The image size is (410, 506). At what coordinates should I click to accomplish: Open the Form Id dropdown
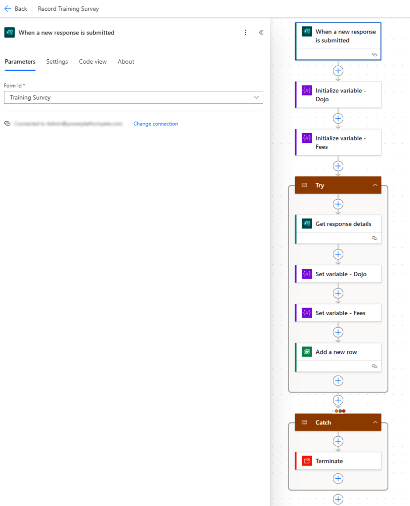pos(133,98)
